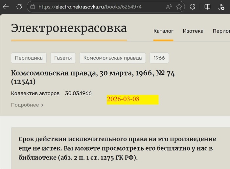Click the browser back arrow
The image size is (230, 169).
click(x=6, y=7)
